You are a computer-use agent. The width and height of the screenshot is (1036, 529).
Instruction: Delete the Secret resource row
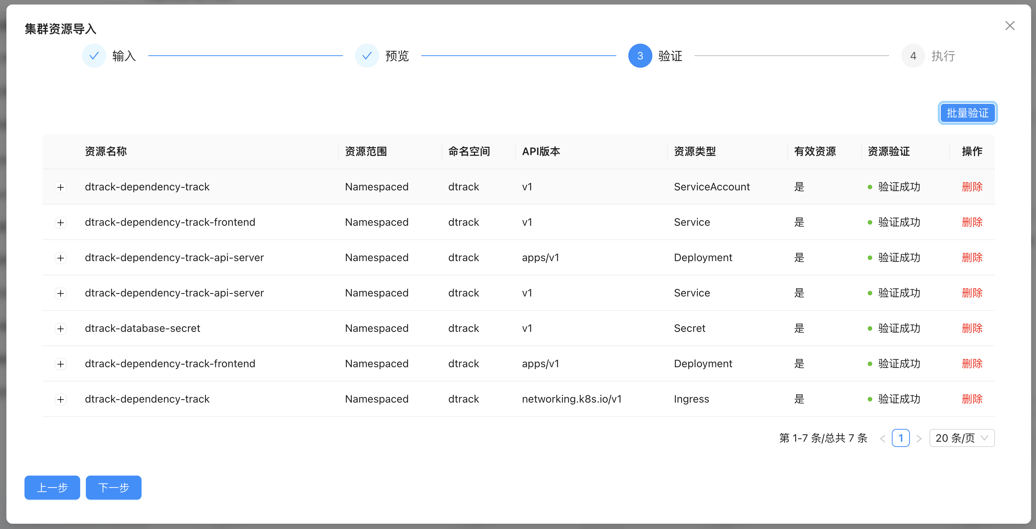972,328
